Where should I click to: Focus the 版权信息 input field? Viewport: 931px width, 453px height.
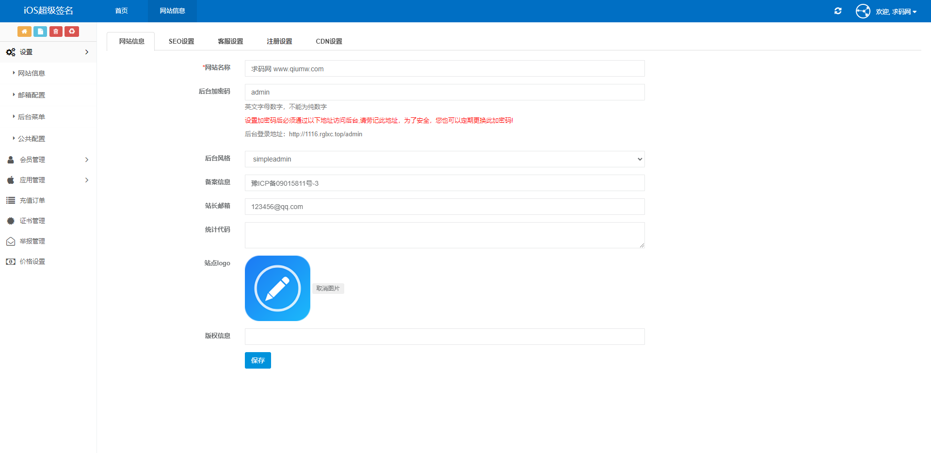[445, 337]
